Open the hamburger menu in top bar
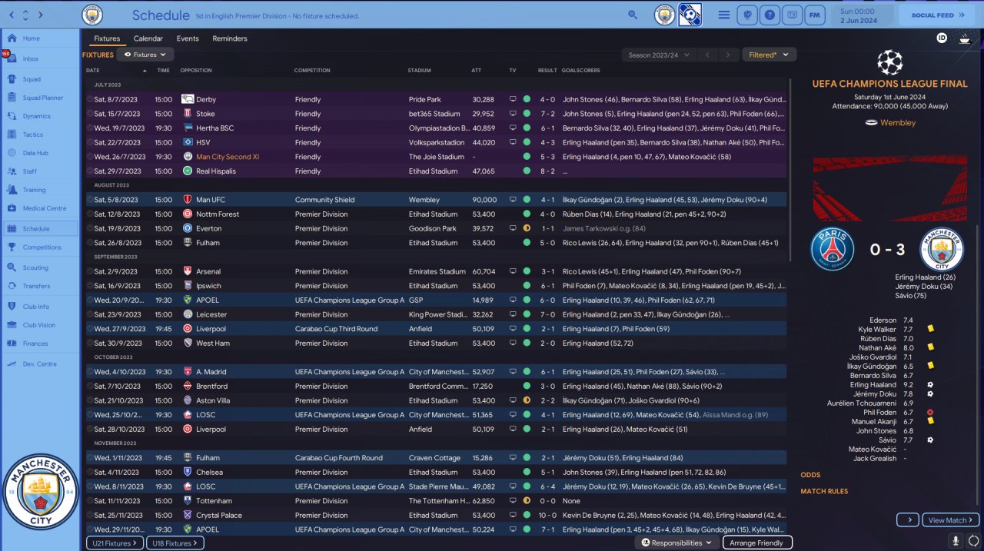 coord(724,15)
